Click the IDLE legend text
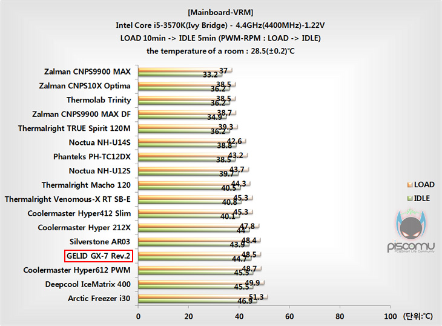Image resolution: width=442 pixels, height=326 pixels. 422,199
